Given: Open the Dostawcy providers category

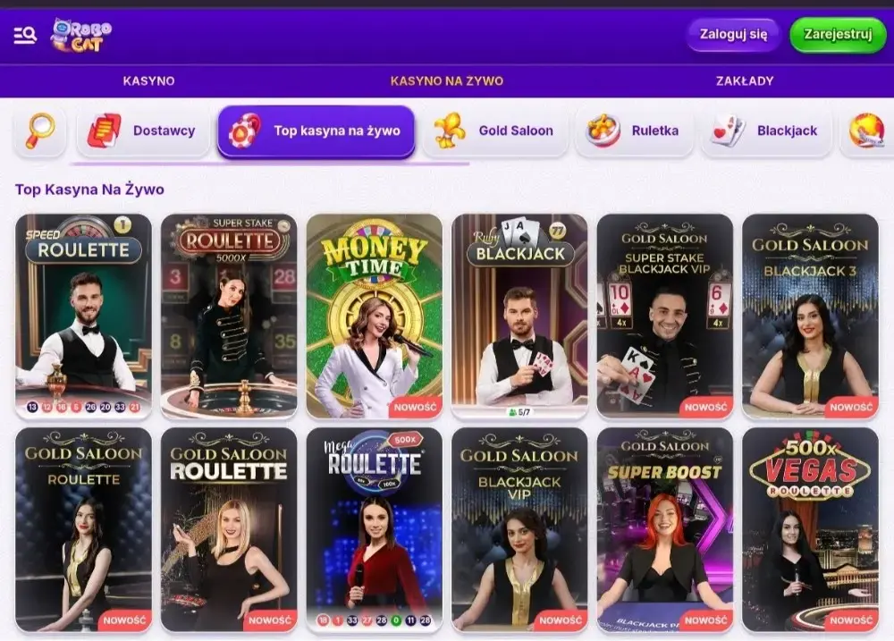Looking at the screenshot, I should tap(143, 131).
